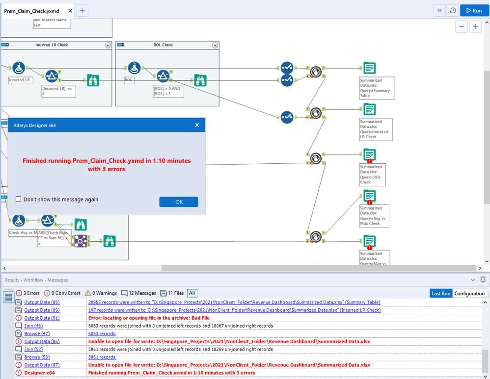
Task: Close the Alteryx Designer x64 dialog
Action: 197,125
